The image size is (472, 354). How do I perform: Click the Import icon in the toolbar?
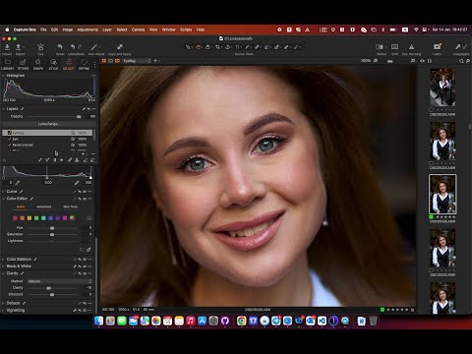(x=7, y=47)
